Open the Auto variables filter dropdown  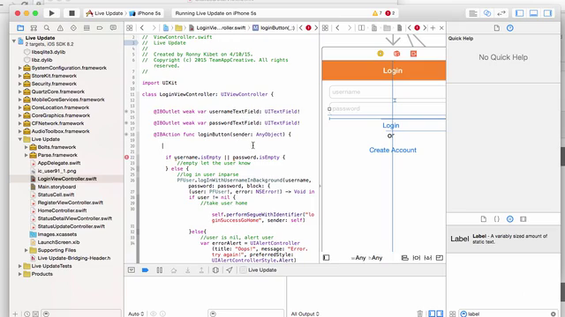click(x=136, y=313)
